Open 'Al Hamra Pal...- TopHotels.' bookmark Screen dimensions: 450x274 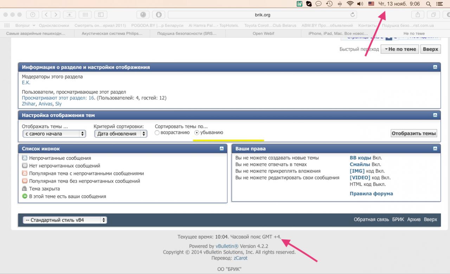[x=214, y=25]
